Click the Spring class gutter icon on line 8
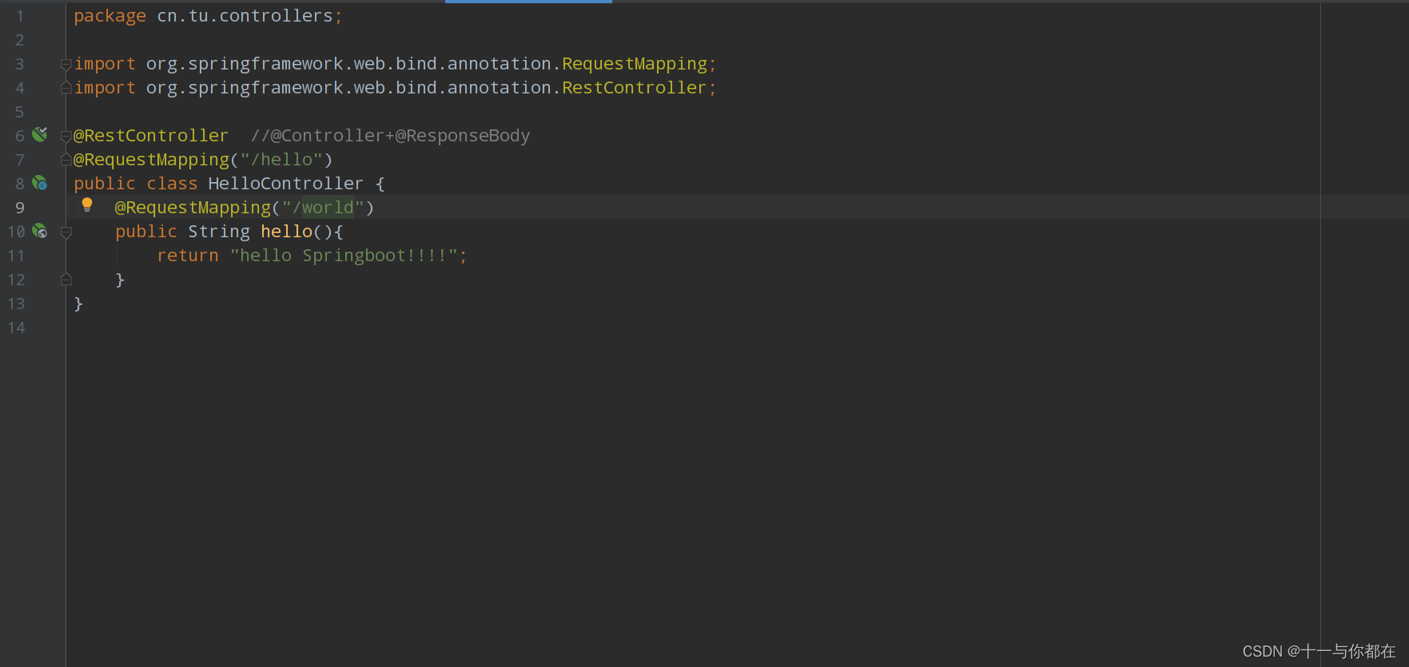The image size is (1409, 667). (x=40, y=183)
